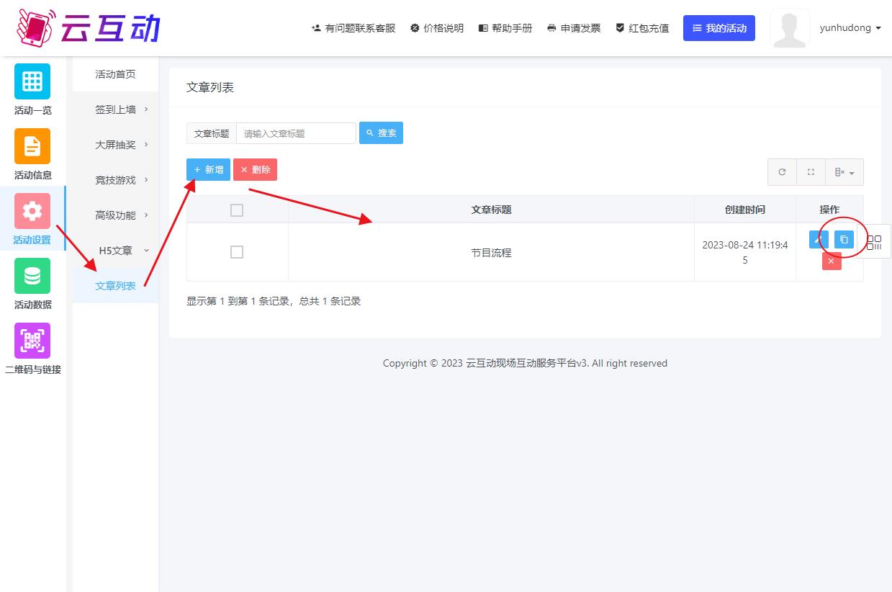Toggle fullscreen view of the table
This screenshot has height=592, width=892.
[x=811, y=172]
